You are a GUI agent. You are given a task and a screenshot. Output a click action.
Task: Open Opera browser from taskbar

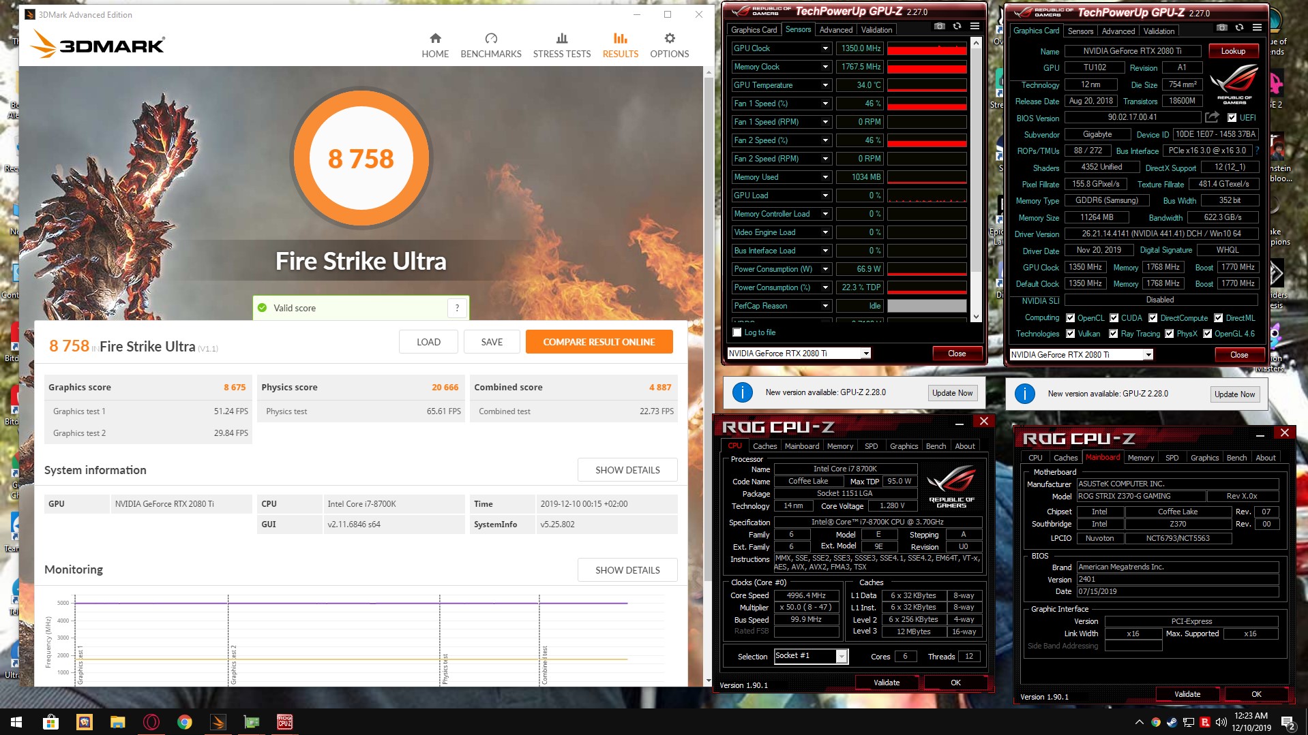[x=151, y=722]
